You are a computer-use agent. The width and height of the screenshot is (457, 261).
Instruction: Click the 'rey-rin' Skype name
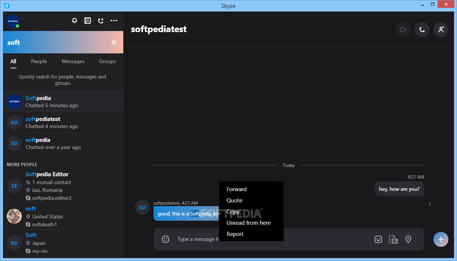pos(40,251)
